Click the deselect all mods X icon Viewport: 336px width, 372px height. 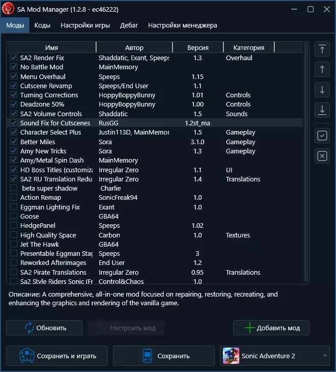322,156
